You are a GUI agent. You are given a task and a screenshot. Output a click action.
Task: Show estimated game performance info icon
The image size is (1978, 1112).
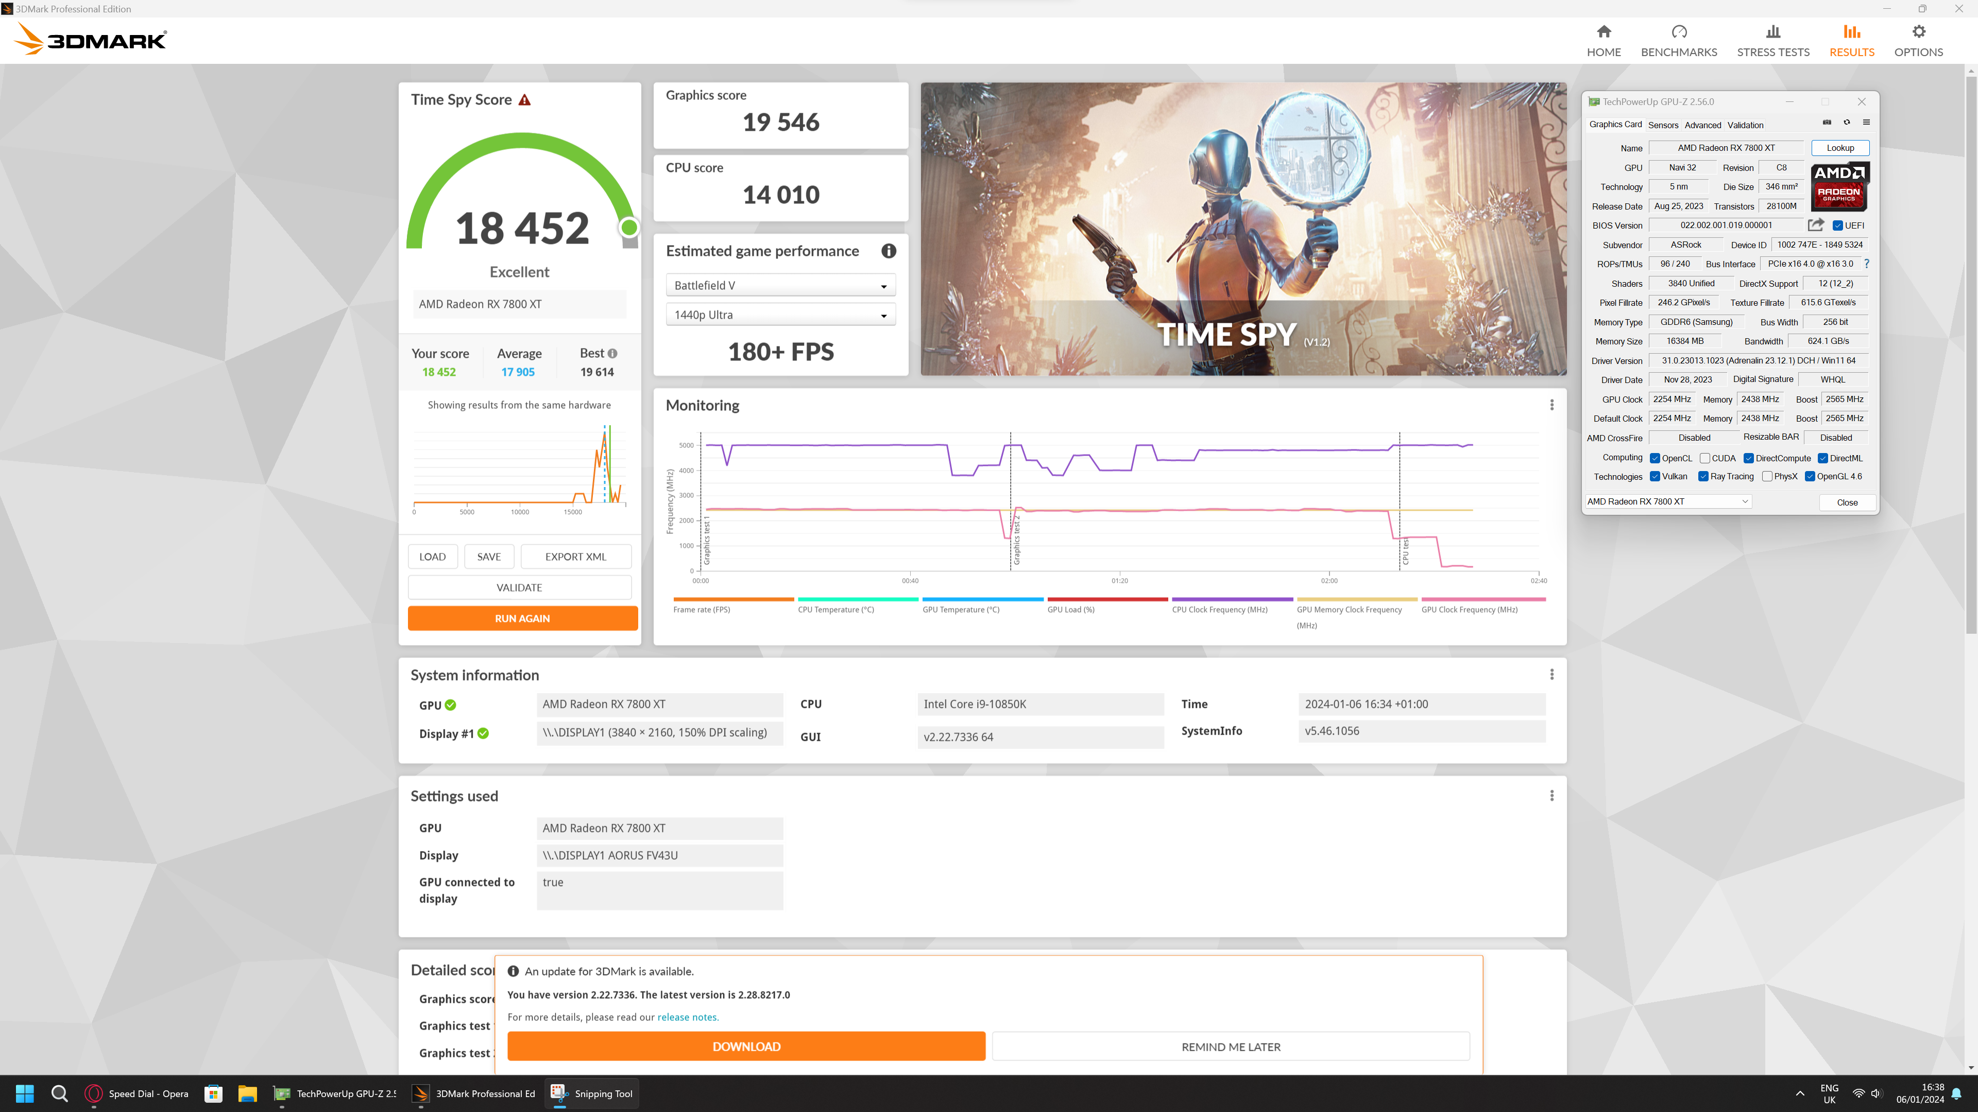889,251
